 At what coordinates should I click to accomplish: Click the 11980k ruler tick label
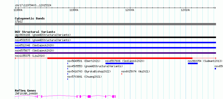coord(18,10)
